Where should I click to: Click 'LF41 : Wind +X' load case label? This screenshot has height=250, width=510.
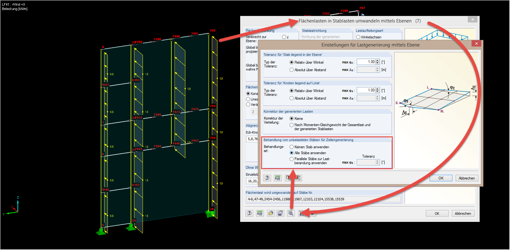tap(14, 4)
